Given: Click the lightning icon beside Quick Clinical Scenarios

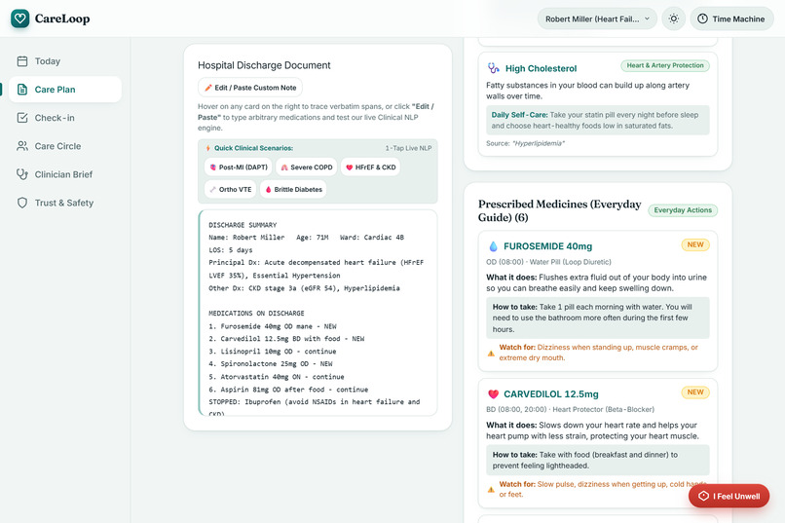Looking at the screenshot, I should [207, 148].
